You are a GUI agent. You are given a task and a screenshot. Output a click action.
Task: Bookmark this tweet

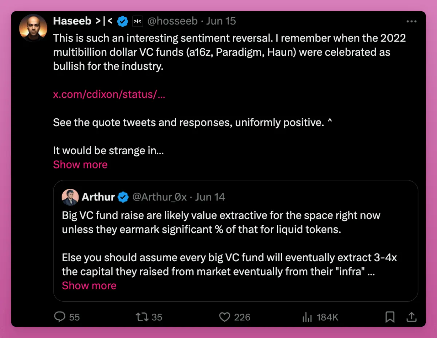pyautogui.click(x=390, y=317)
